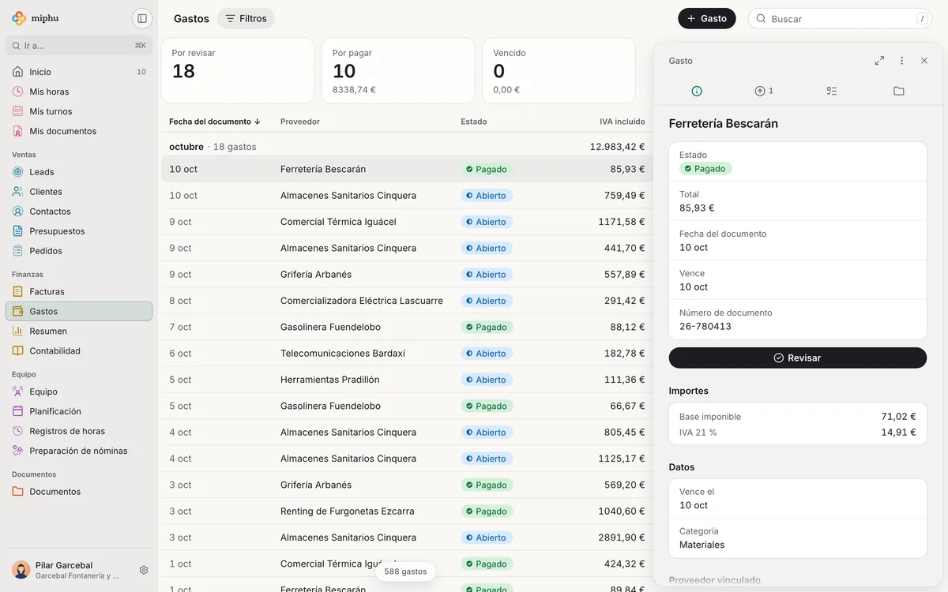Open the Contabilidad book icon
This screenshot has height=592, width=948.
[18, 351]
